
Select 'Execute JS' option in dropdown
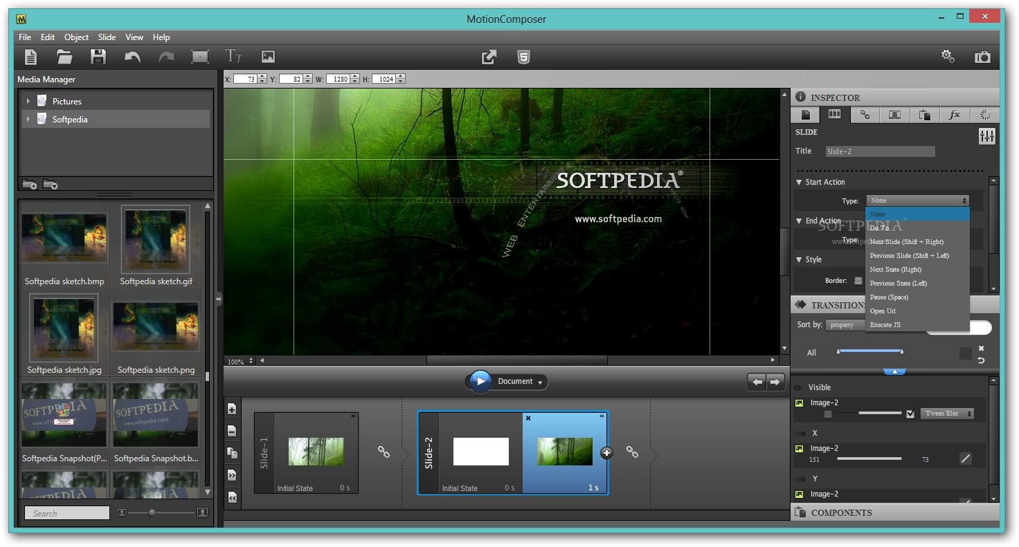click(917, 325)
